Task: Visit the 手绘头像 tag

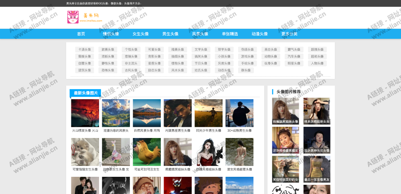Action: (x=247, y=63)
